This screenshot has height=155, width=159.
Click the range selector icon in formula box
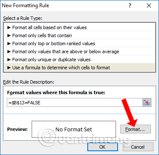(147, 102)
